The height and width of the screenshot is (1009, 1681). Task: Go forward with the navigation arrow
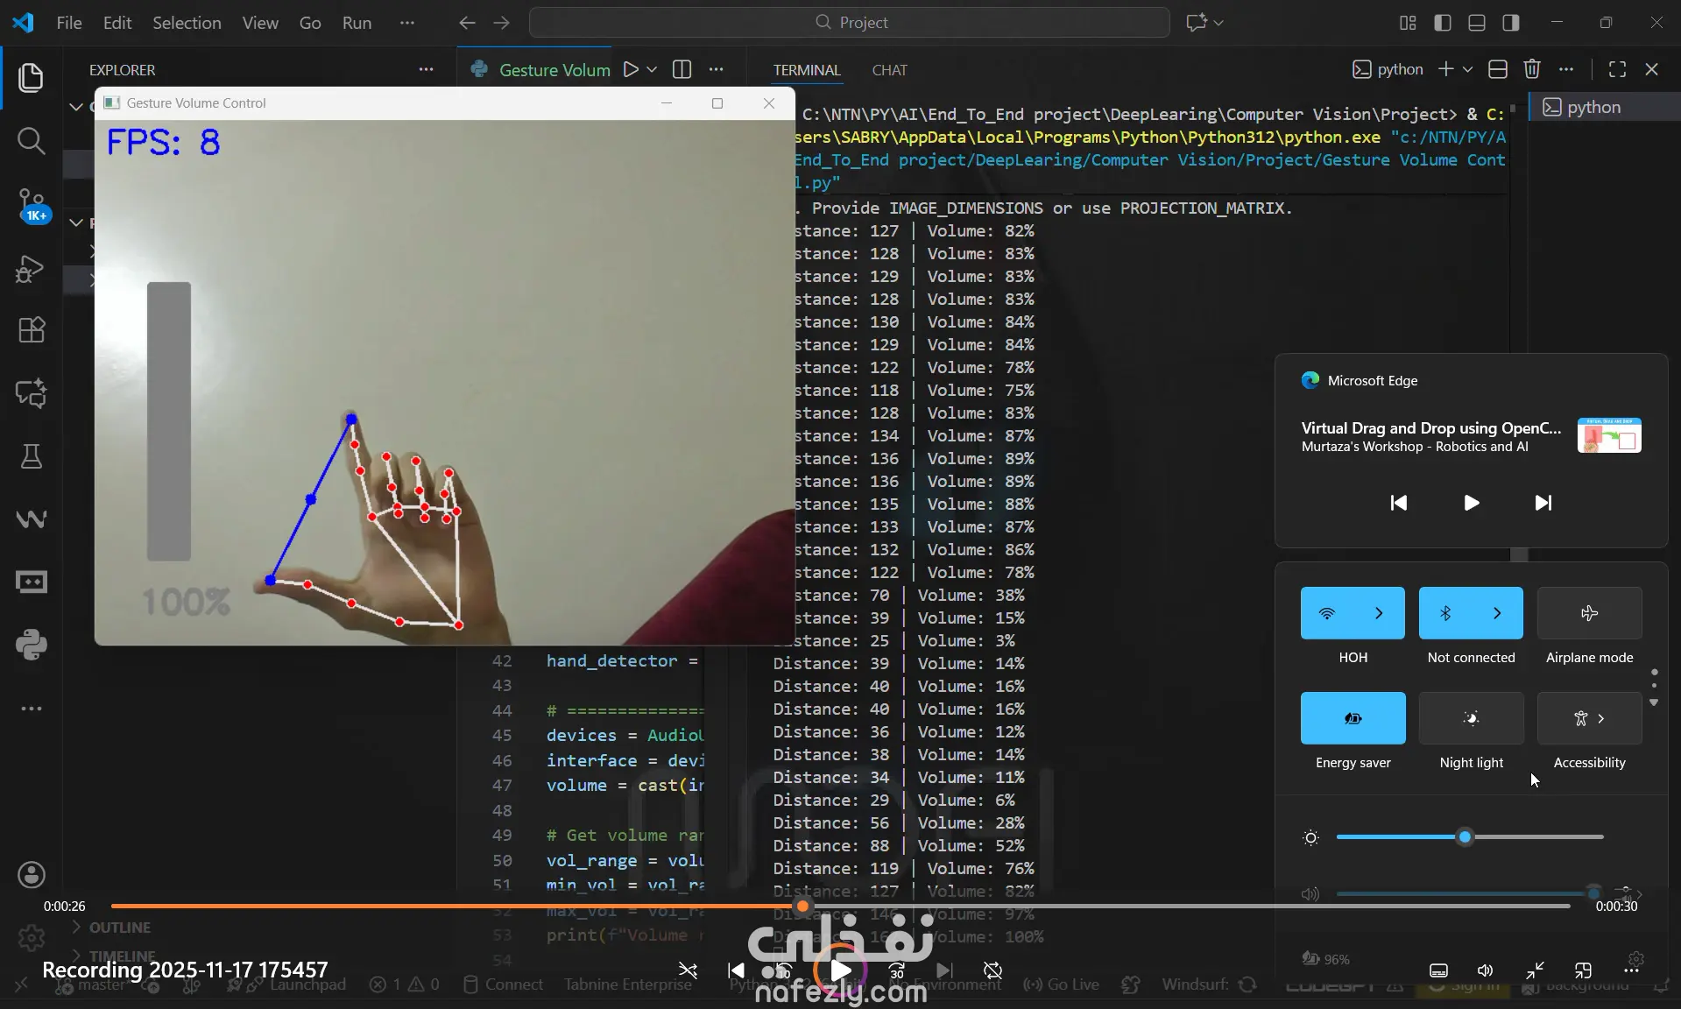[x=501, y=23]
